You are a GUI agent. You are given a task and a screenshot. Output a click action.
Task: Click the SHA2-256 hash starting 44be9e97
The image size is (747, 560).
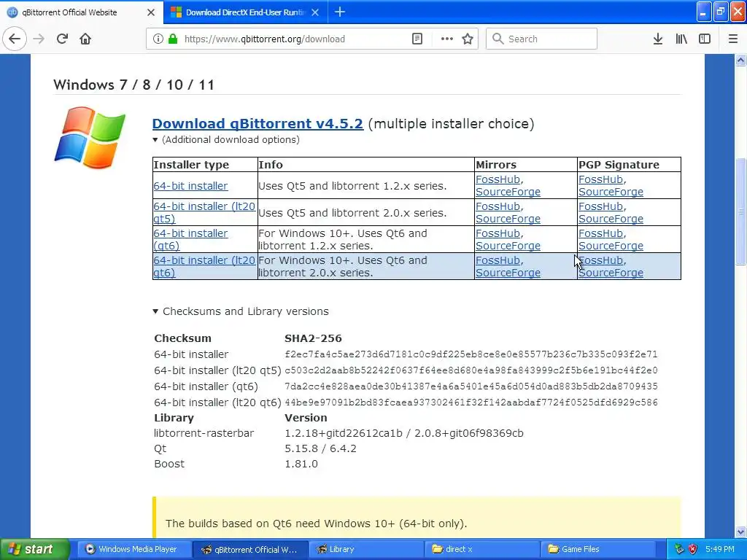pyautogui.click(x=471, y=402)
